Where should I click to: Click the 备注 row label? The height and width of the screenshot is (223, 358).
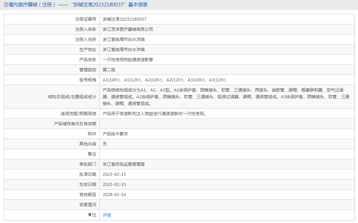pos(92,154)
